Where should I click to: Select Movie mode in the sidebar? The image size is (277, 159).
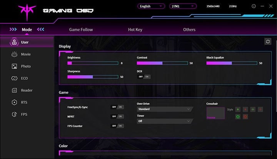[26, 54]
